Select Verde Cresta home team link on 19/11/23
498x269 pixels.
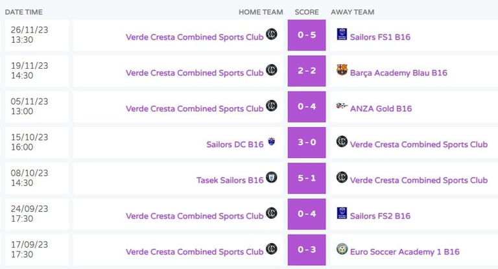click(x=195, y=73)
